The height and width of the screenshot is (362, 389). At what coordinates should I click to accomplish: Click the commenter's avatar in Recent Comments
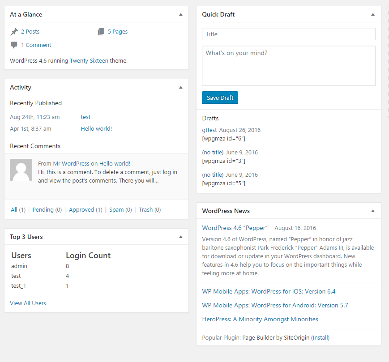tap(21, 170)
